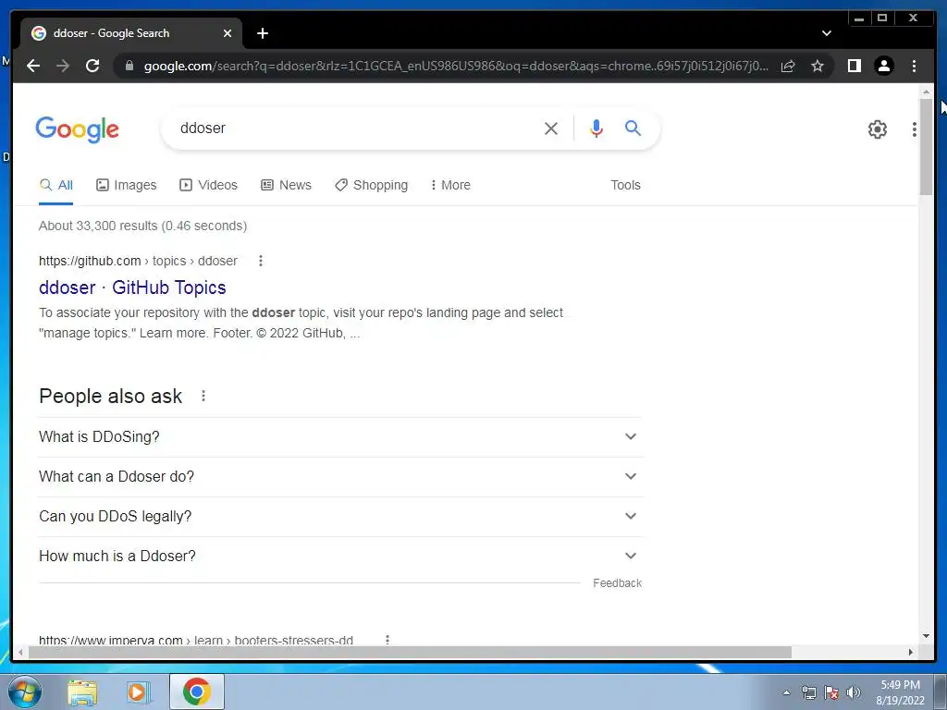Click the vertical scrollbar thumb
This screenshot has width=947, height=710.
click(926, 147)
